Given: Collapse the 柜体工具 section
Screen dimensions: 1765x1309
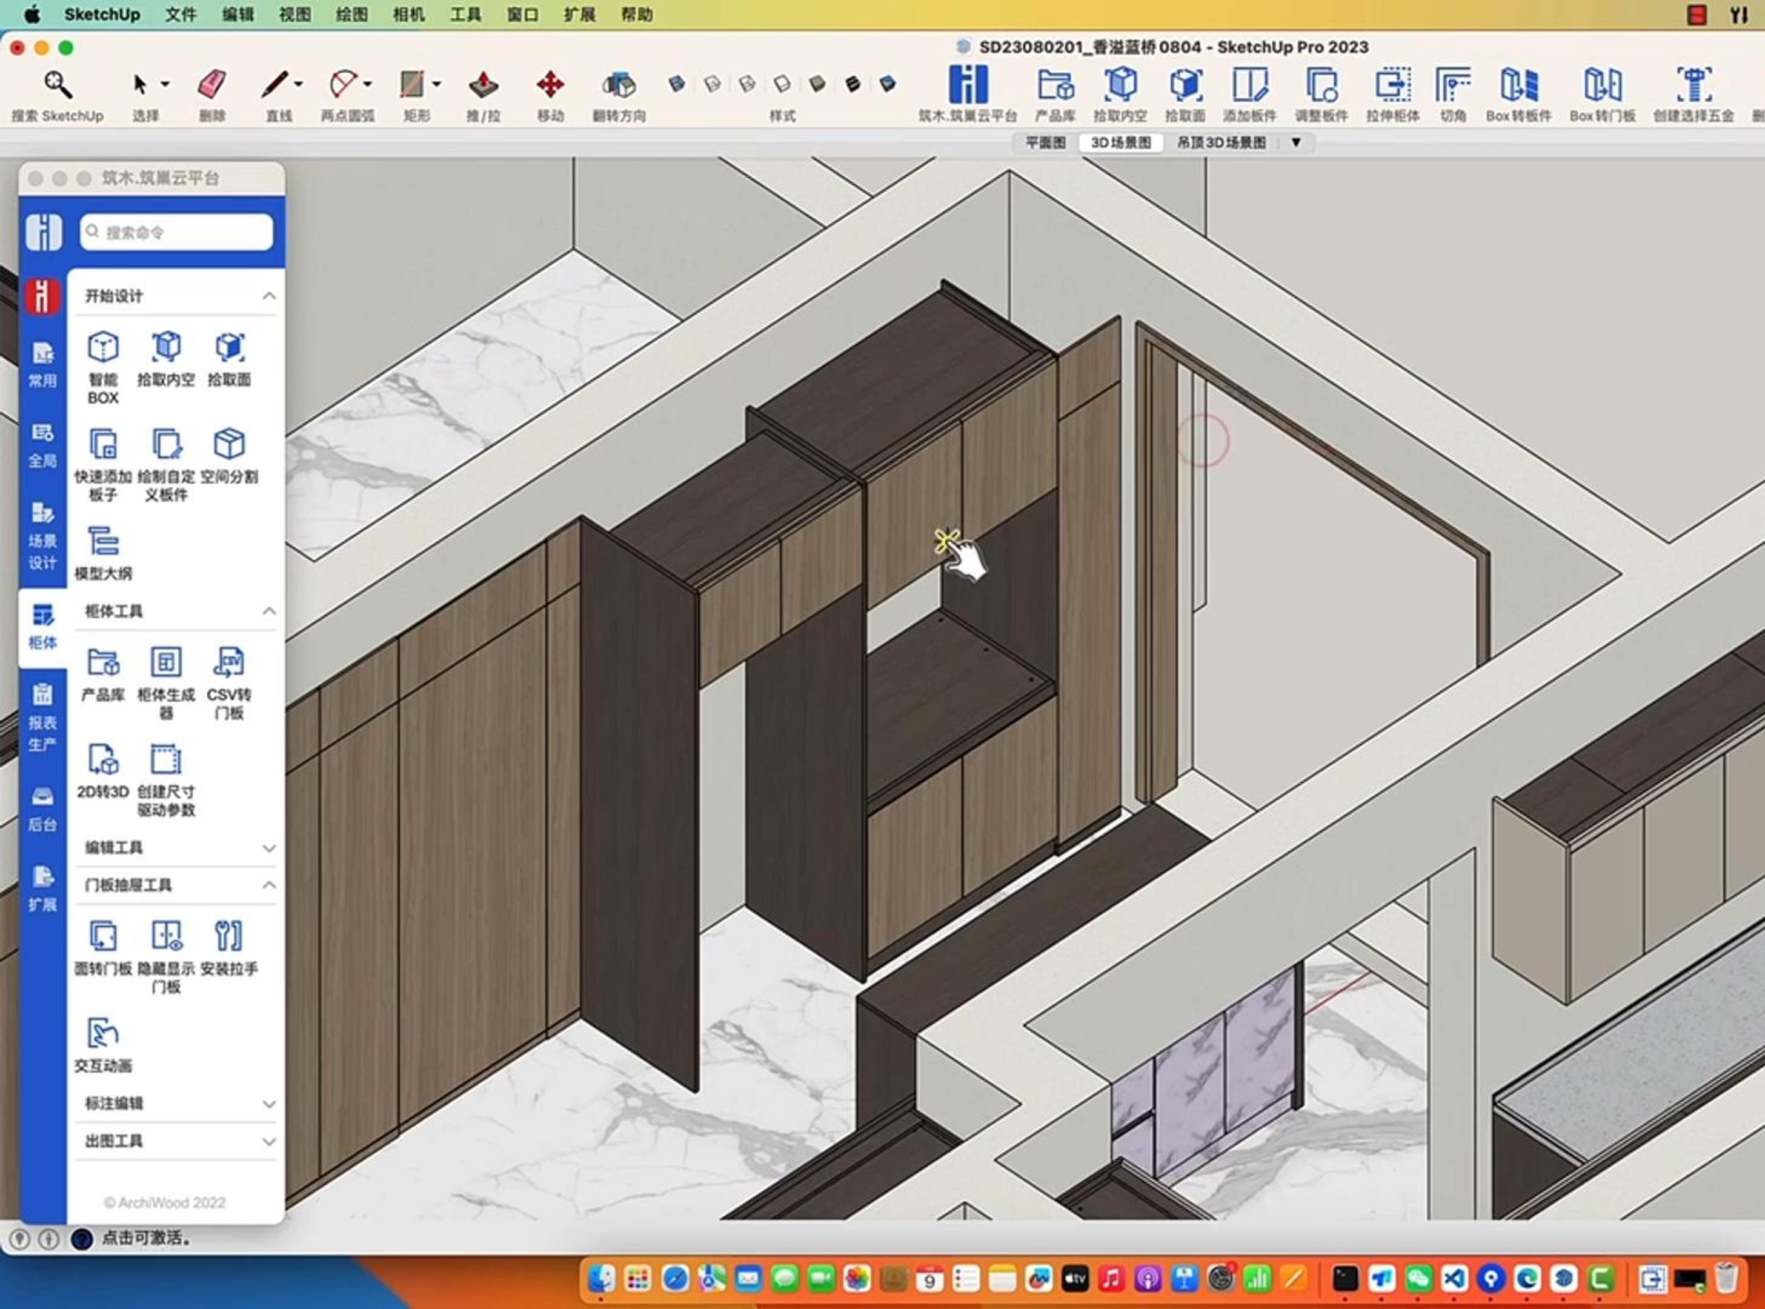Looking at the screenshot, I should 270,611.
